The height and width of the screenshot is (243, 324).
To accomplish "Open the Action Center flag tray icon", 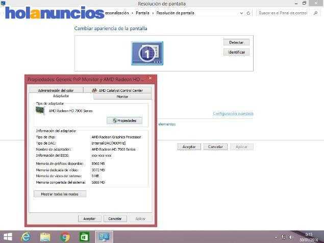I will 284,237.
